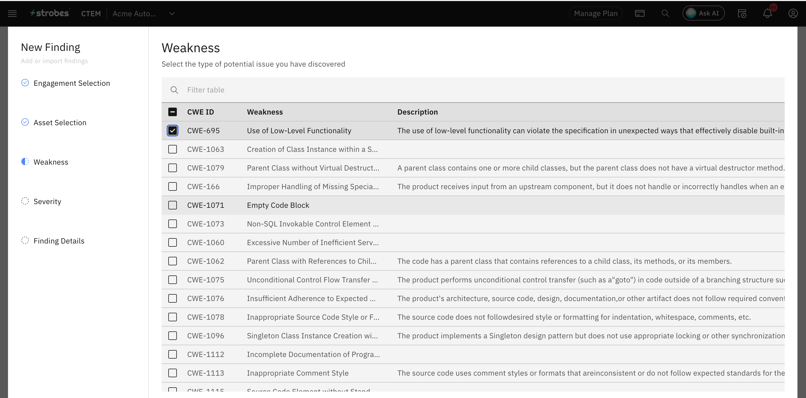Open the hamburger navigation menu
806x398 pixels.
(12, 13)
